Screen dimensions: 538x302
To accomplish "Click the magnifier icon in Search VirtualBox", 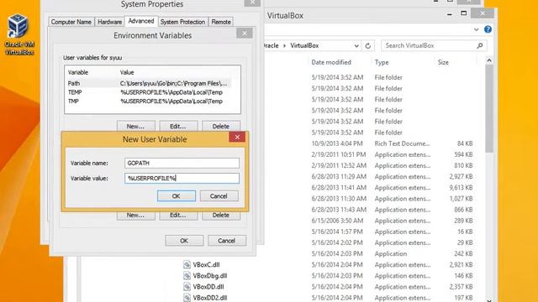I will tap(480, 45).
